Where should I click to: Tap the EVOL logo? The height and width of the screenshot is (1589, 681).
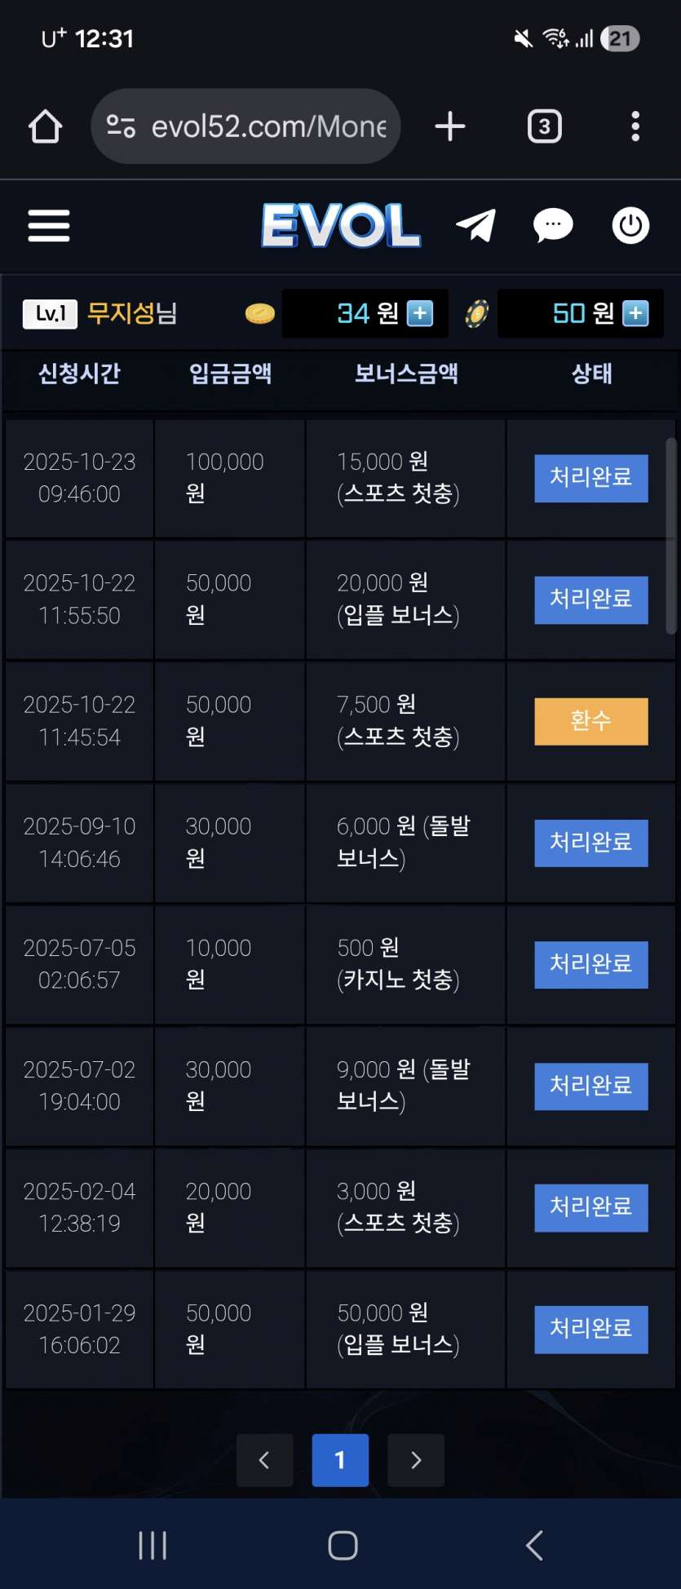341,226
